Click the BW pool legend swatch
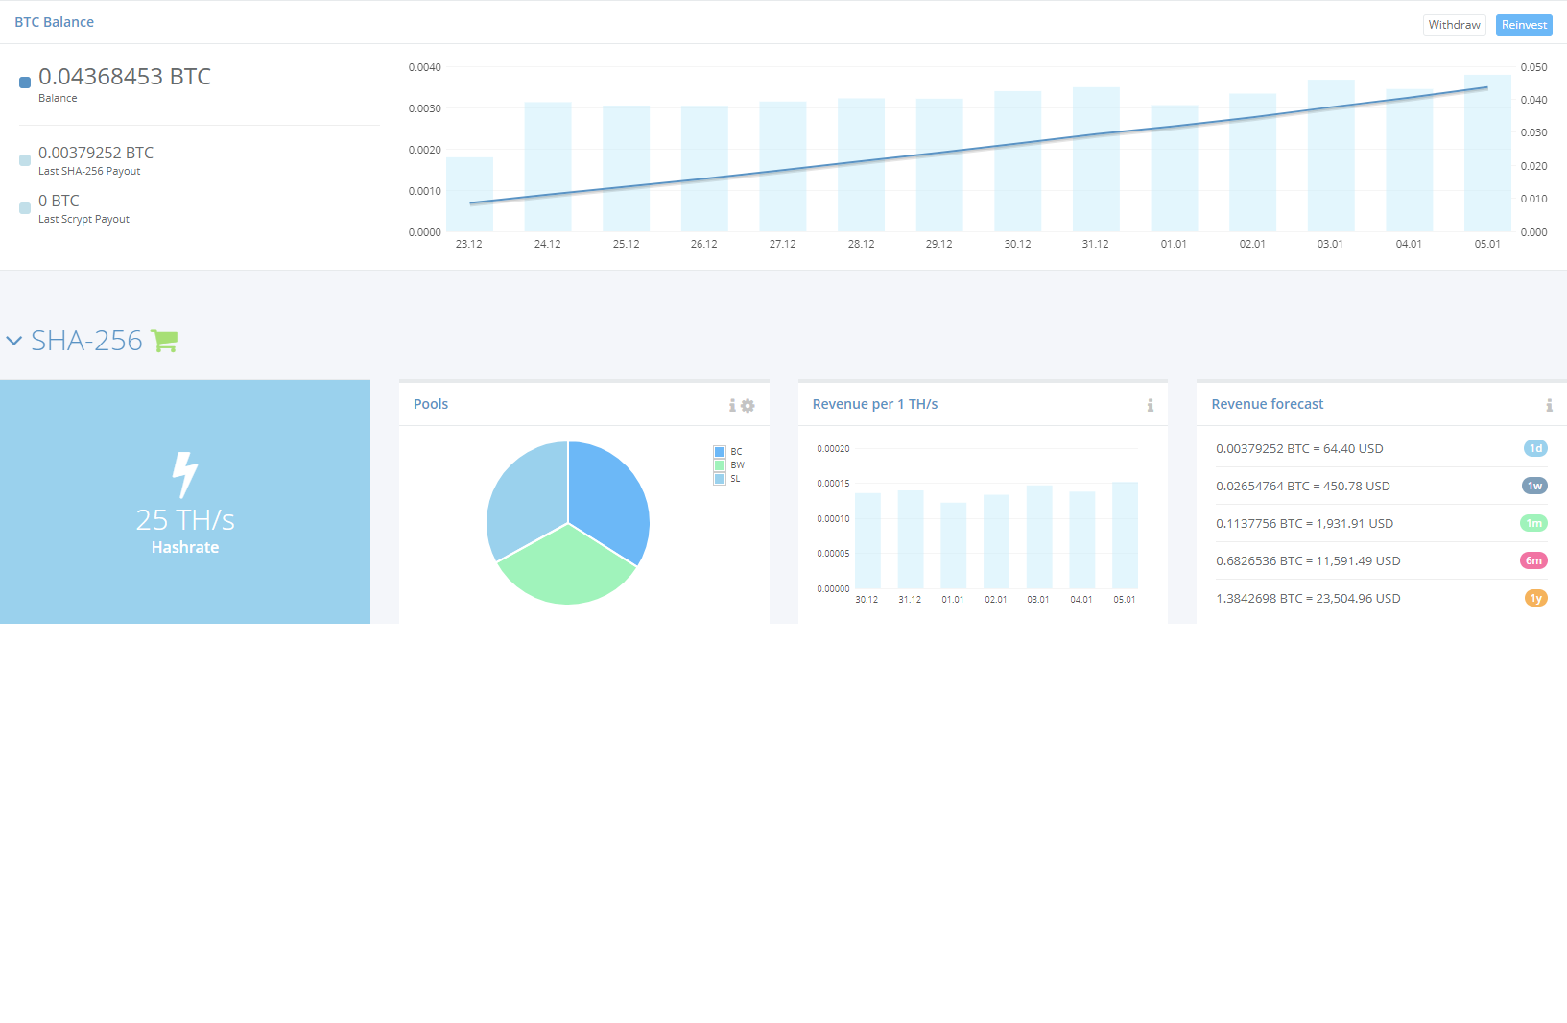The height and width of the screenshot is (1023, 1567). pyautogui.click(x=720, y=465)
